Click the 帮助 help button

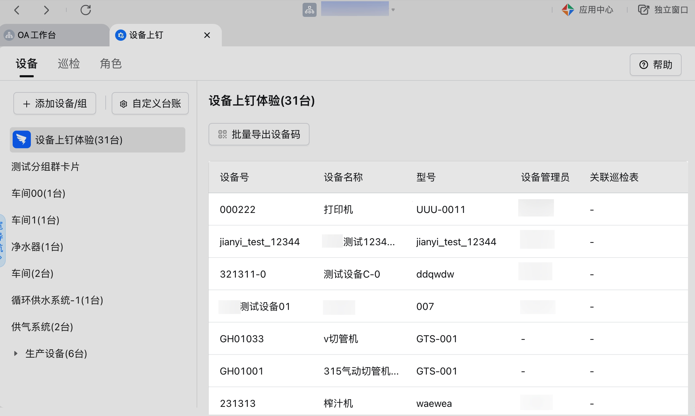point(655,65)
